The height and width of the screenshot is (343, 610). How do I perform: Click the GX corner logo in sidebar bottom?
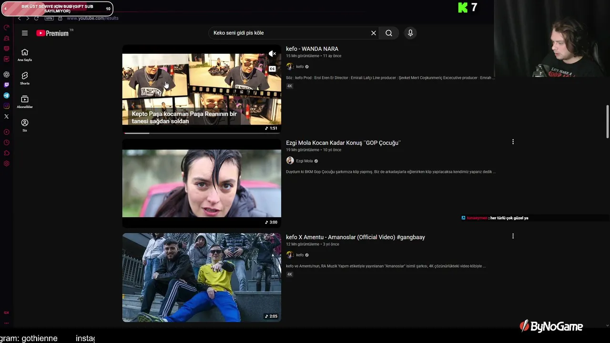point(7,313)
